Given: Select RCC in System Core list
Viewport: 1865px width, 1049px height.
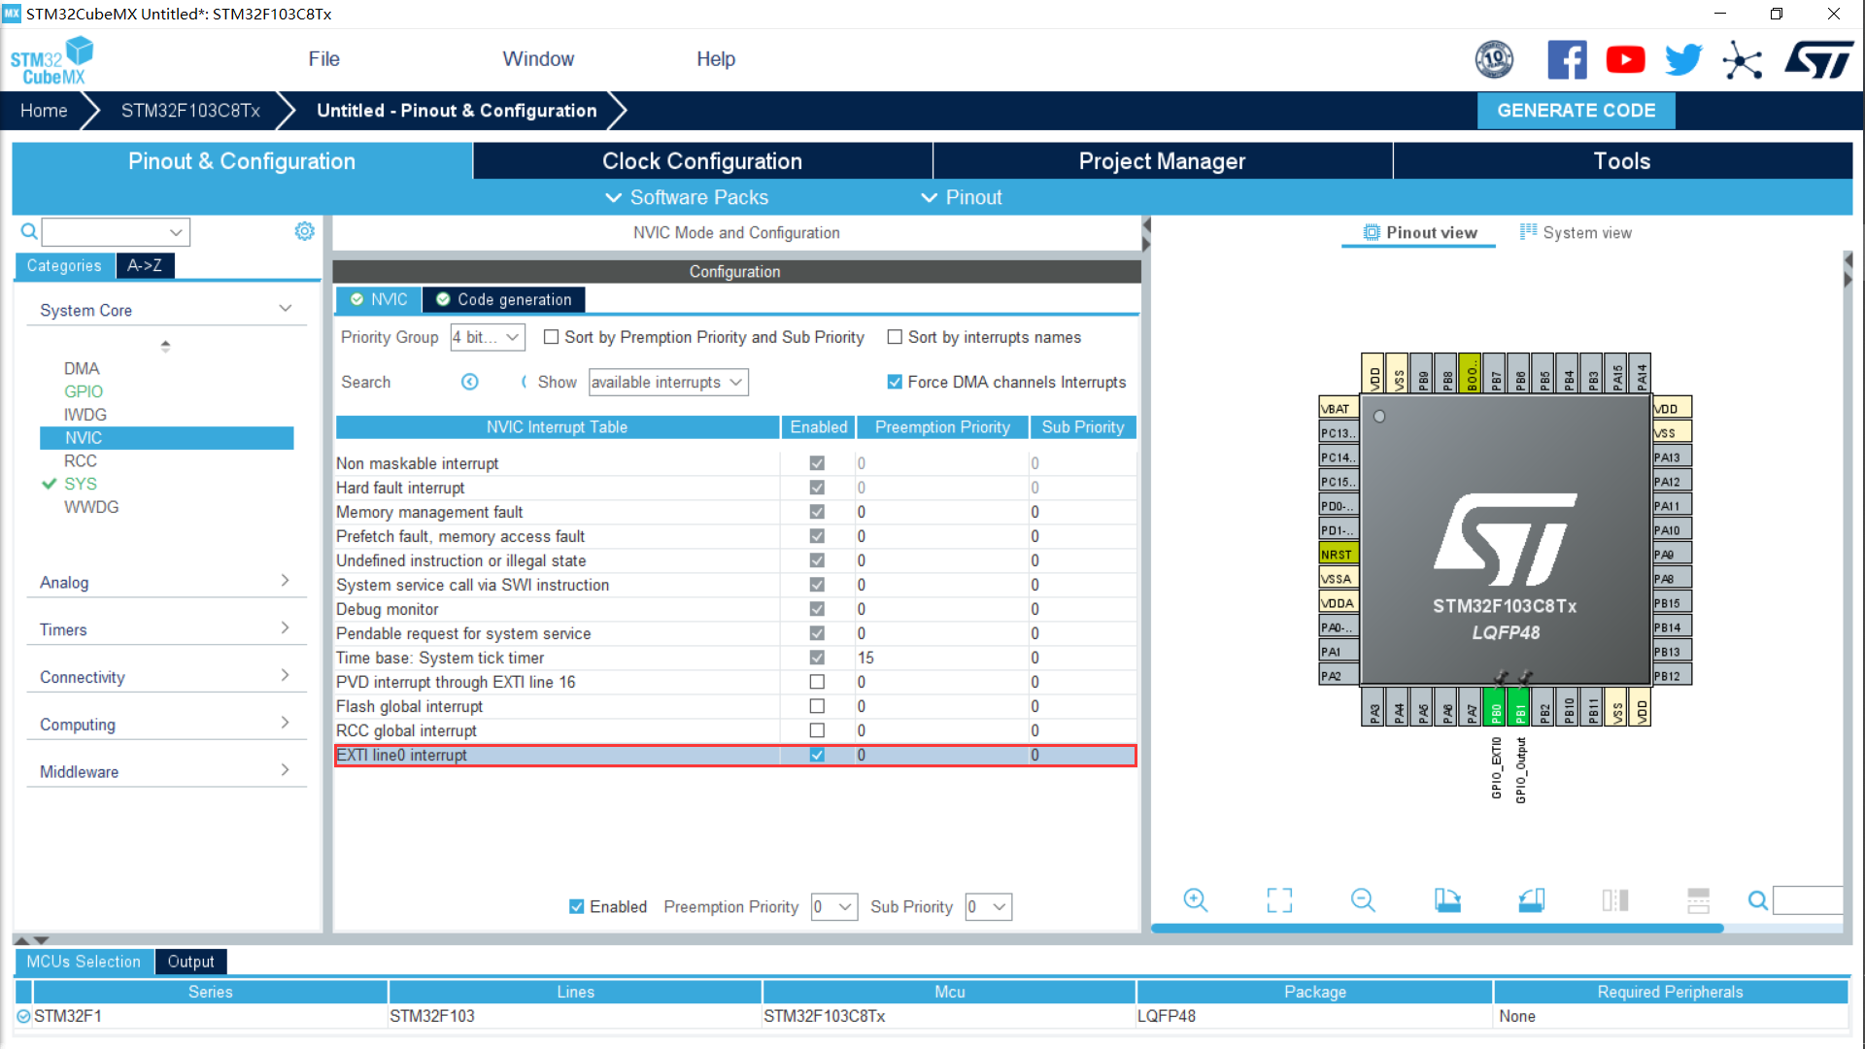Looking at the screenshot, I should tap(81, 460).
